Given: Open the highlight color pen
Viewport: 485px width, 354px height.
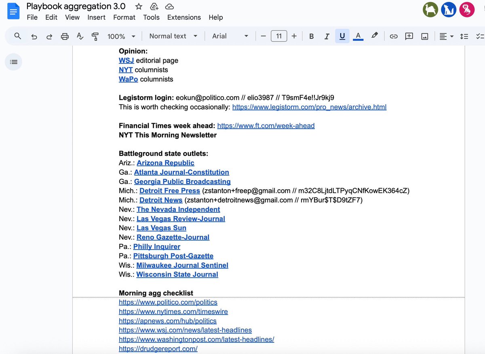Looking at the screenshot, I should pyautogui.click(x=375, y=36).
